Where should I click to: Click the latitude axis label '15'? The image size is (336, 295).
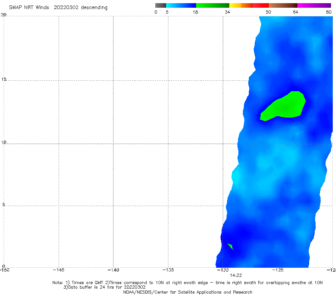pos(4,79)
